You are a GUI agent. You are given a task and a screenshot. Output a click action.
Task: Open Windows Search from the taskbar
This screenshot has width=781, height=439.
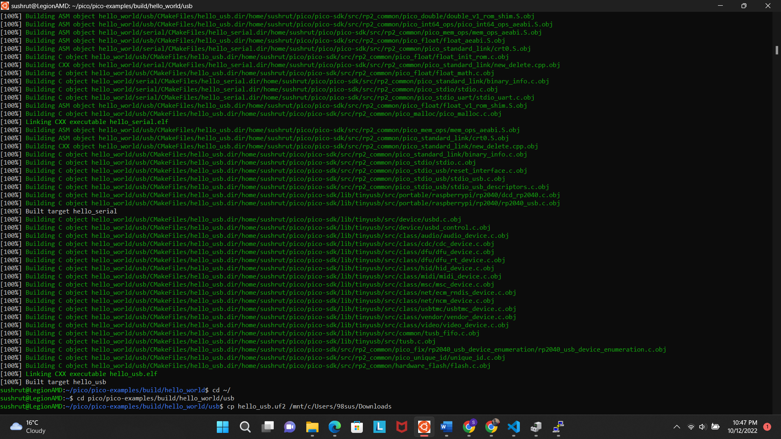(245, 427)
